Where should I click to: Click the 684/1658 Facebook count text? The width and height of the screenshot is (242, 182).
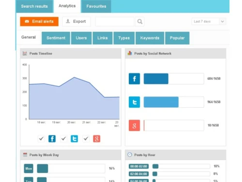(x=214, y=79)
